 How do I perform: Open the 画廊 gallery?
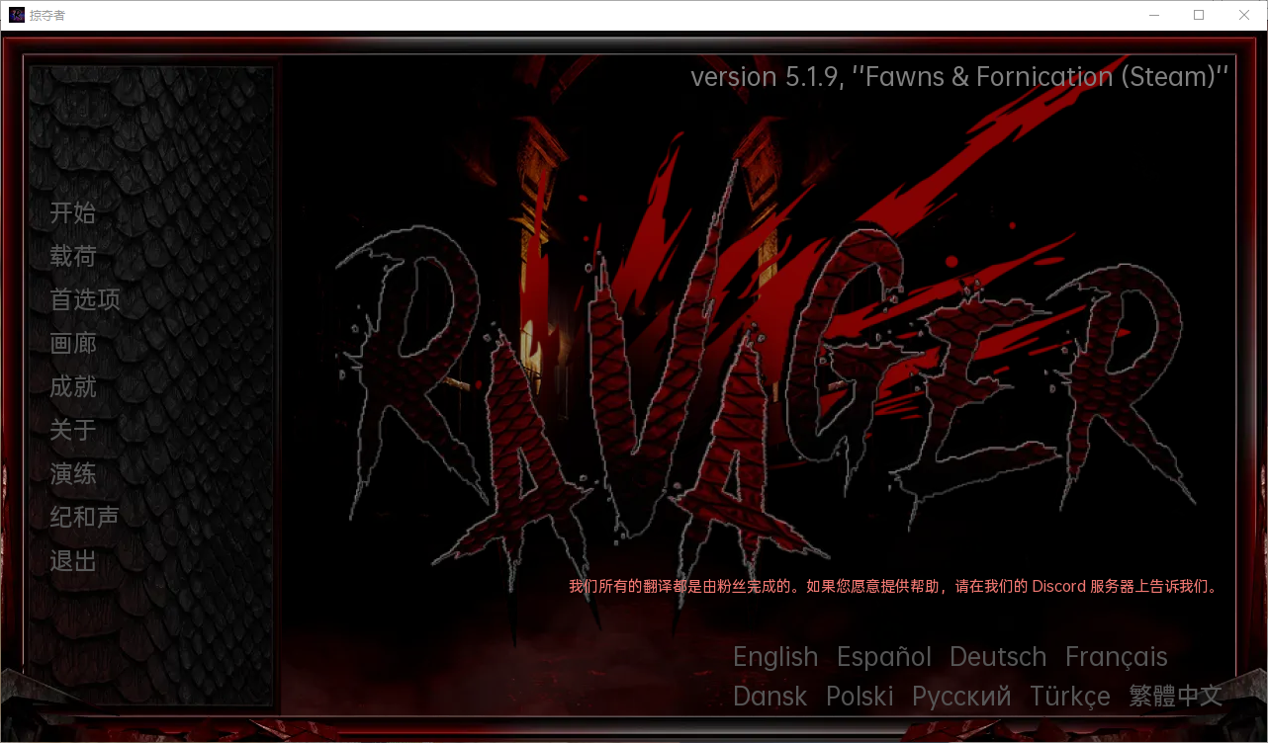coord(73,343)
